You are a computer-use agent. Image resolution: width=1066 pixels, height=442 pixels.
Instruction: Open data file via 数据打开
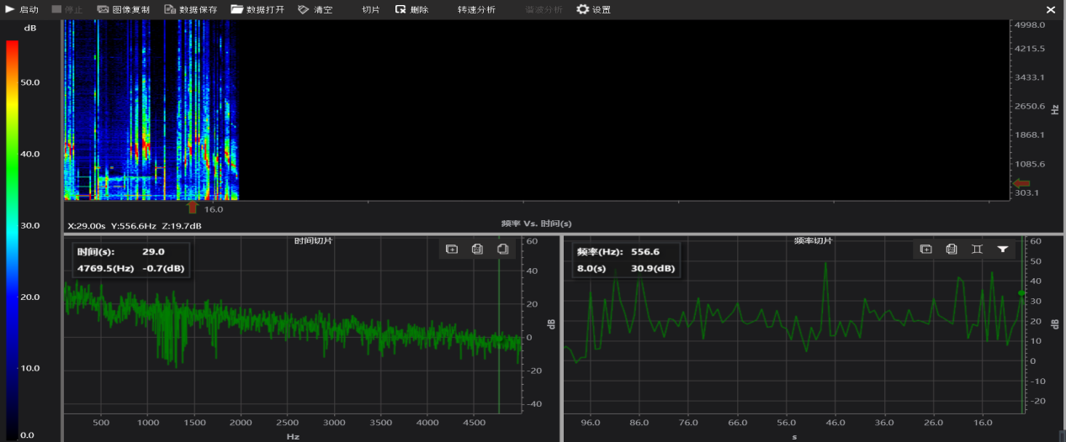tap(257, 10)
